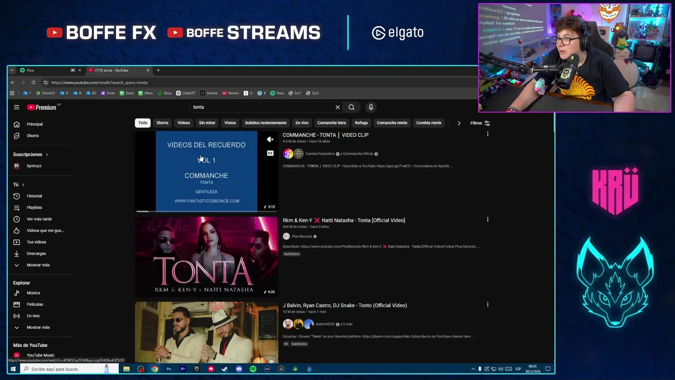675x380 pixels.
Task: Select the Shorts filter chip
Action: pos(162,123)
